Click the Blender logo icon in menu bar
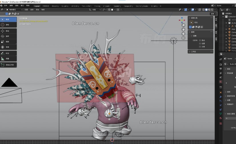This screenshot has height=144, width=236. [x=1, y=5]
